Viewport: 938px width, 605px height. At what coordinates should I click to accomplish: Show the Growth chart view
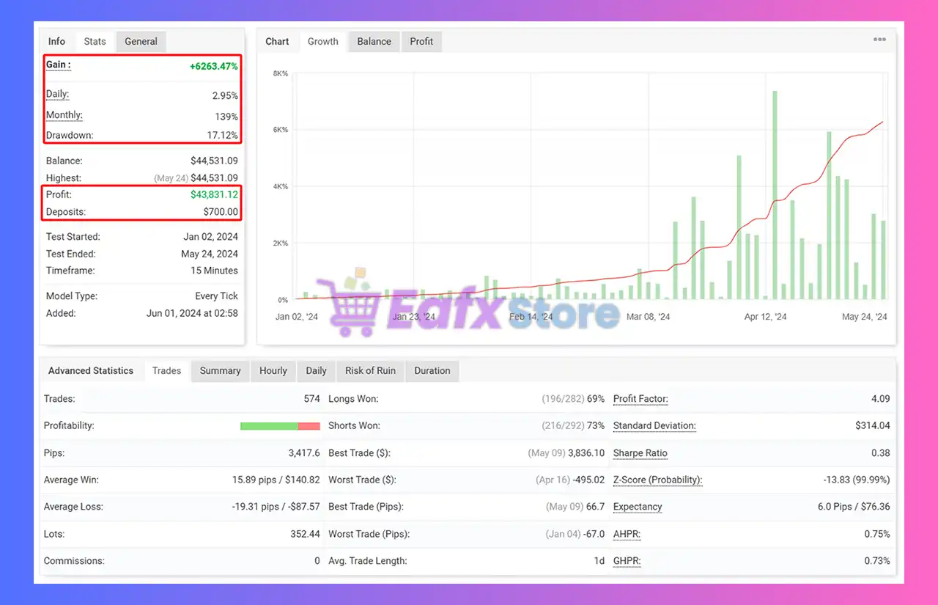pos(322,42)
